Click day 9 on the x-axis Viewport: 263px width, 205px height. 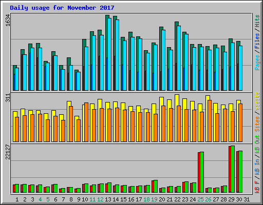click(x=79, y=199)
